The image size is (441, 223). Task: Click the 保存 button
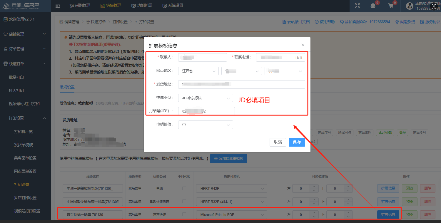pos(297,142)
